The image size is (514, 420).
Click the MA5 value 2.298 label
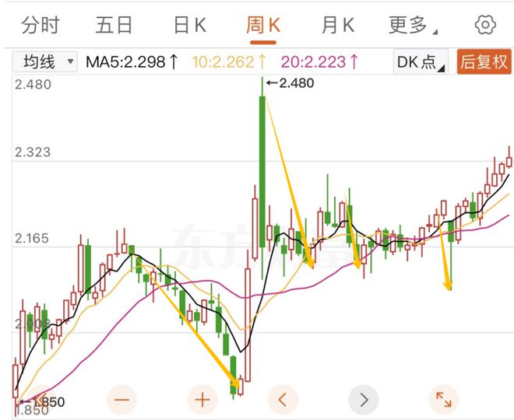click(x=132, y=61)
